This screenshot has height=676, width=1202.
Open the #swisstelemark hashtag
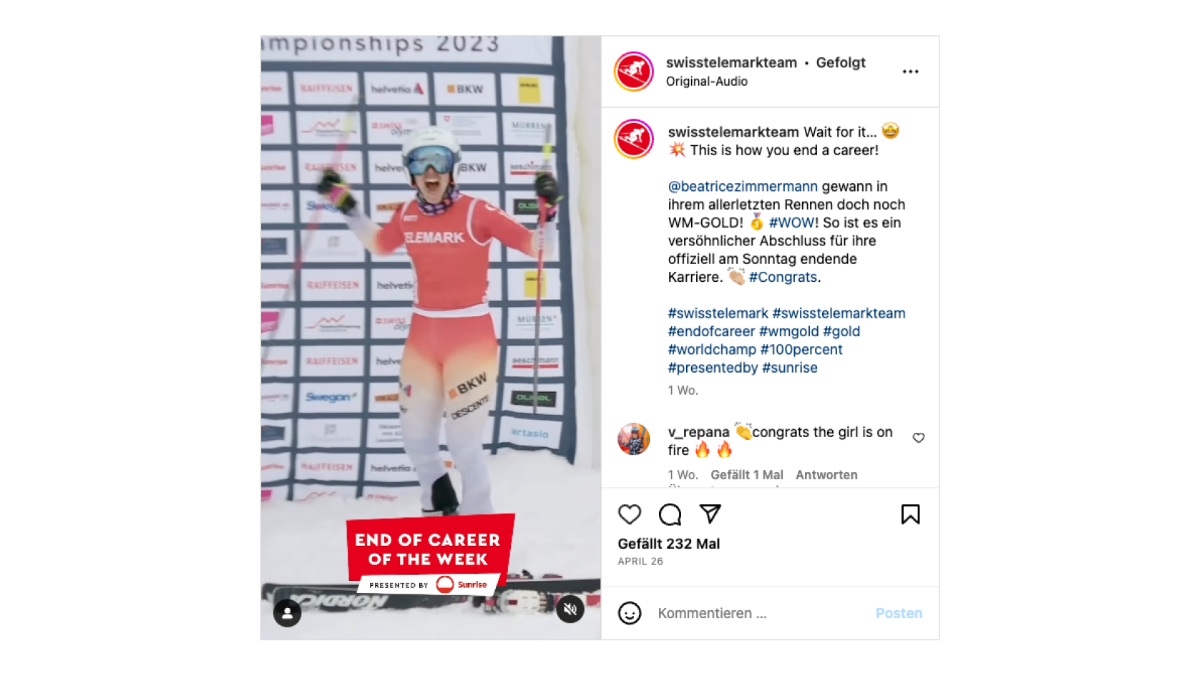click(718, 313)
